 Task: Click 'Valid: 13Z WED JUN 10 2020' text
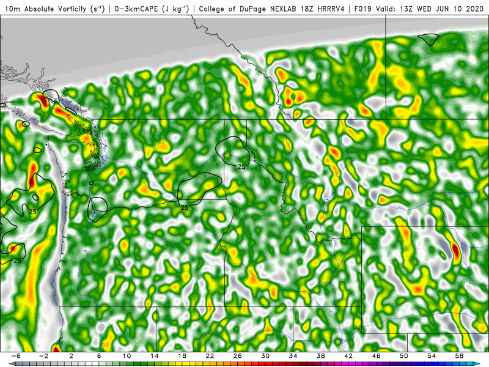click(430, 9)
